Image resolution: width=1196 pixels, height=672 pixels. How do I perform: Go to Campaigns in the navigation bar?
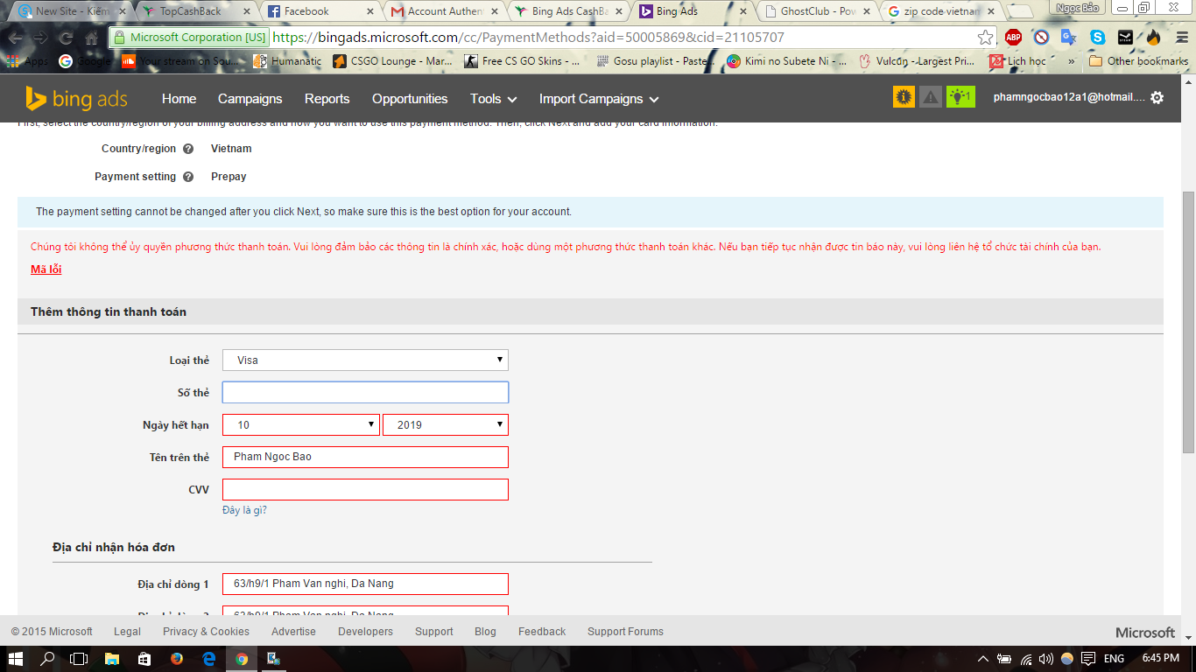pyautogui.click(x=250, y=99)
